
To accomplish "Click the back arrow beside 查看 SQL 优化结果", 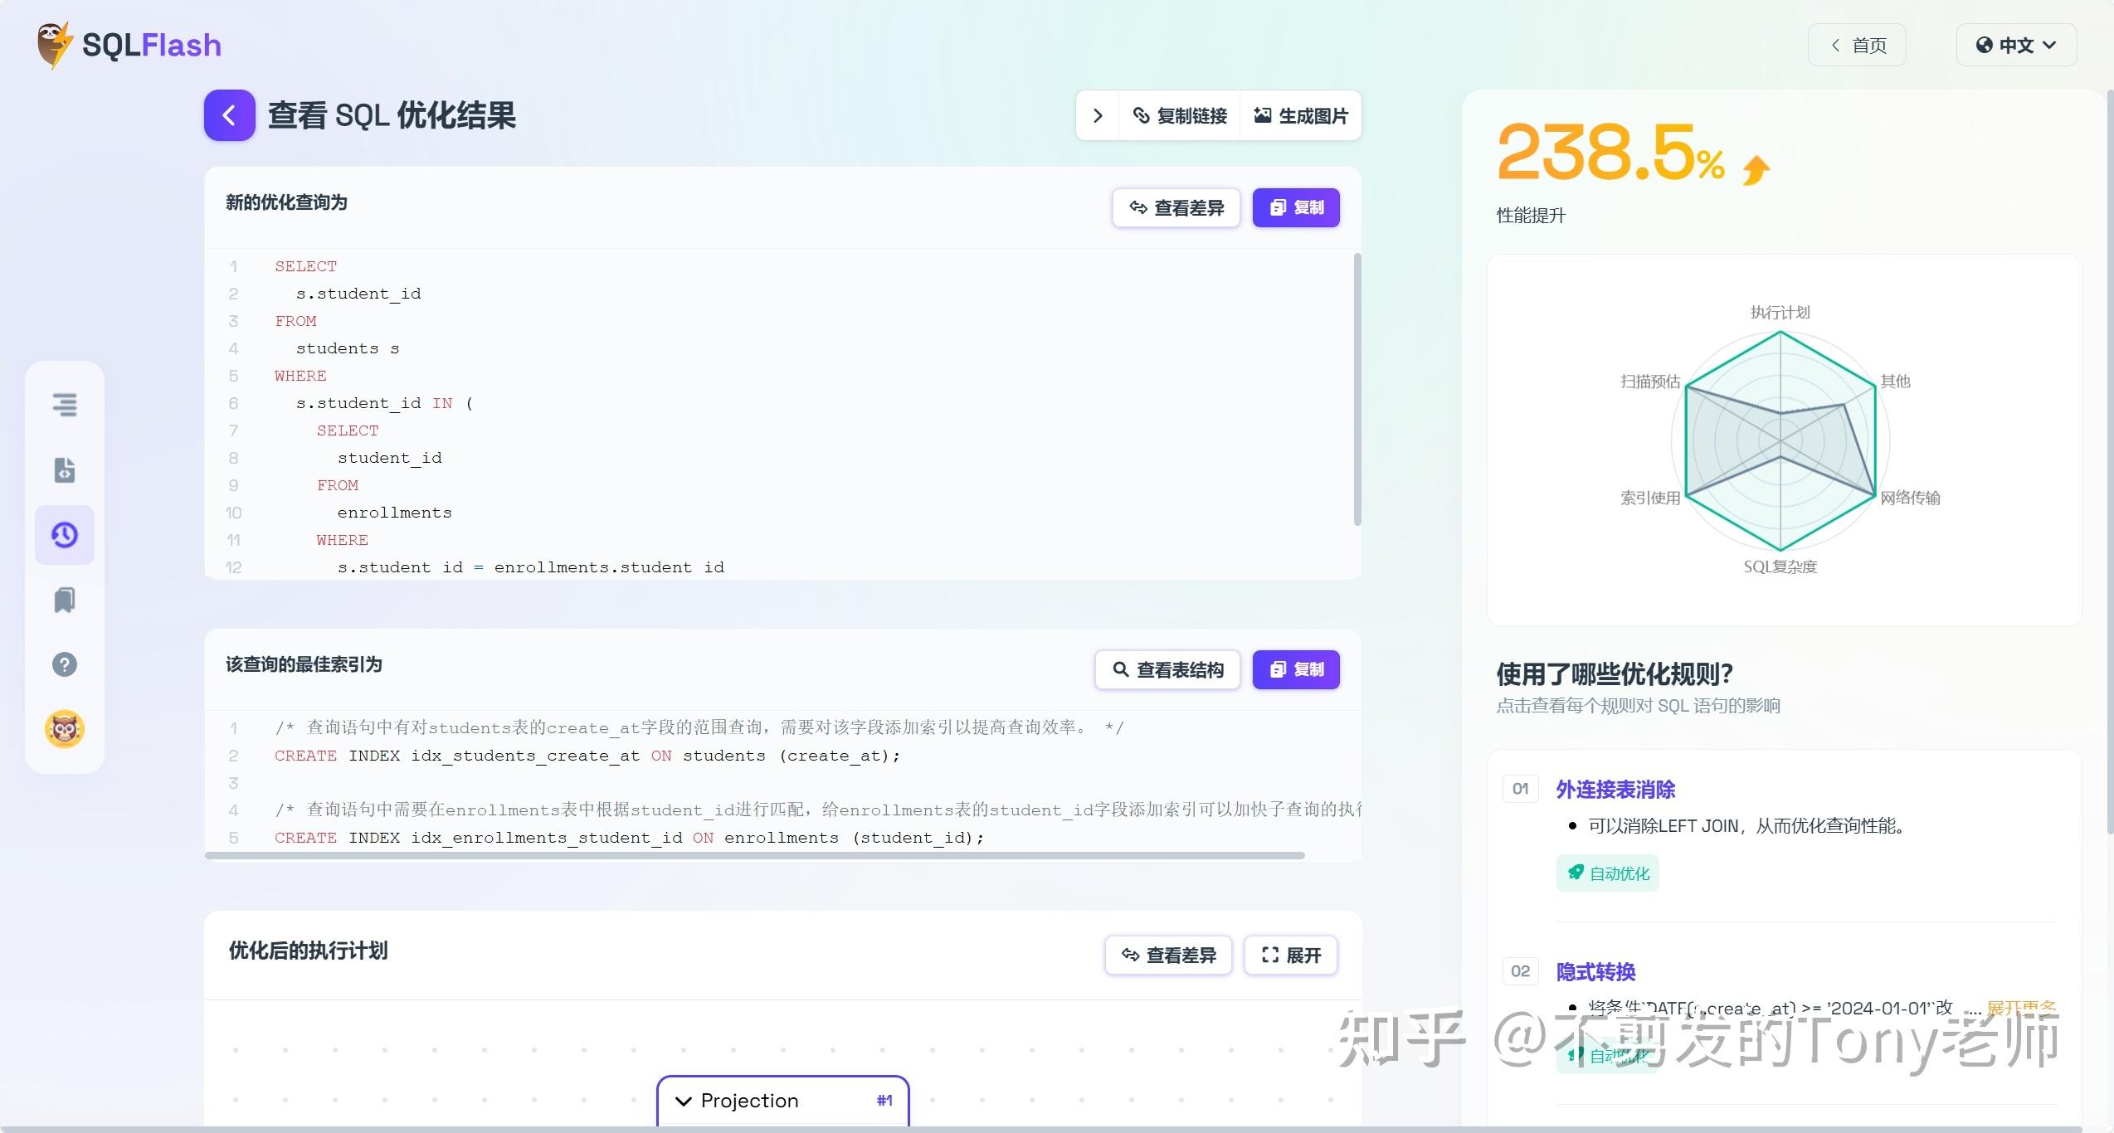I will 229,115.
